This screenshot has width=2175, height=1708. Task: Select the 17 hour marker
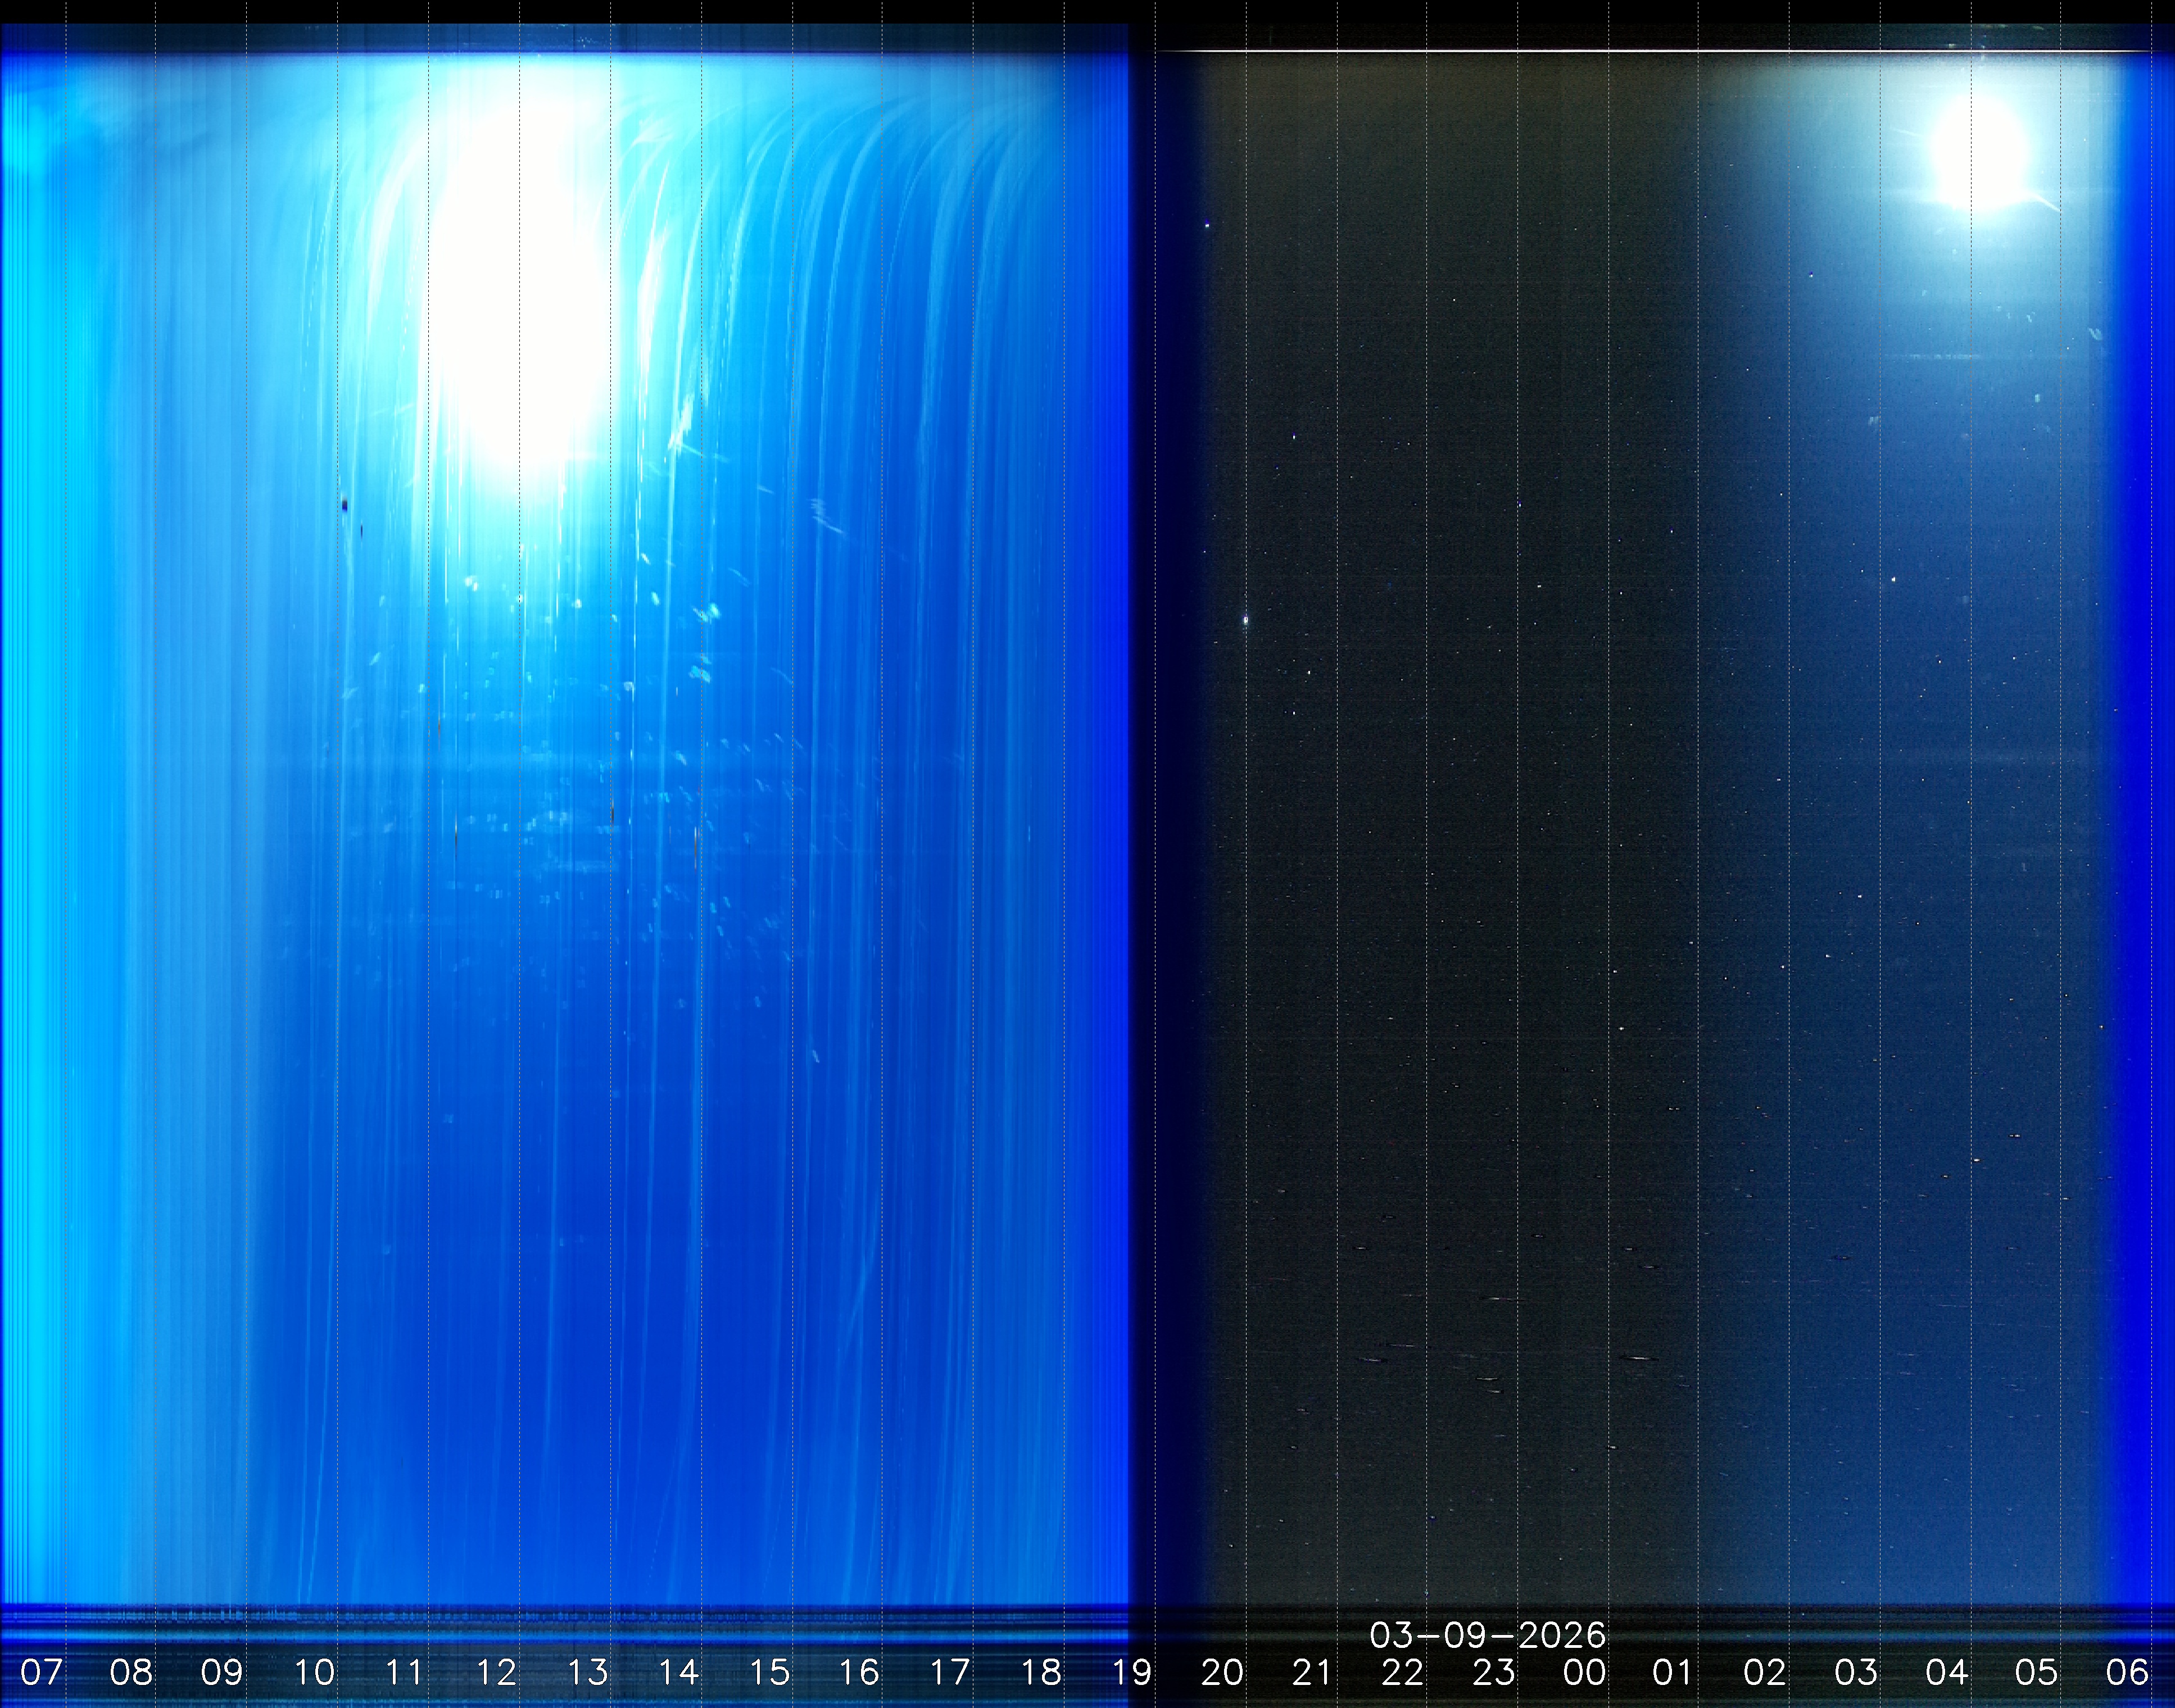click(x=950, y=1672)
